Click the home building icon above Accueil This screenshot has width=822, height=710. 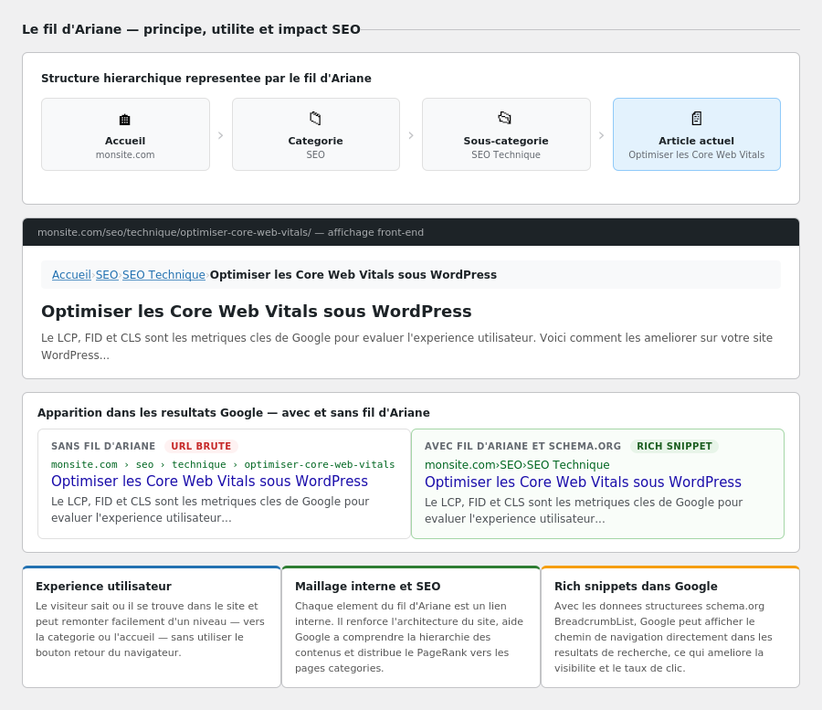click(x=125, y=120)
